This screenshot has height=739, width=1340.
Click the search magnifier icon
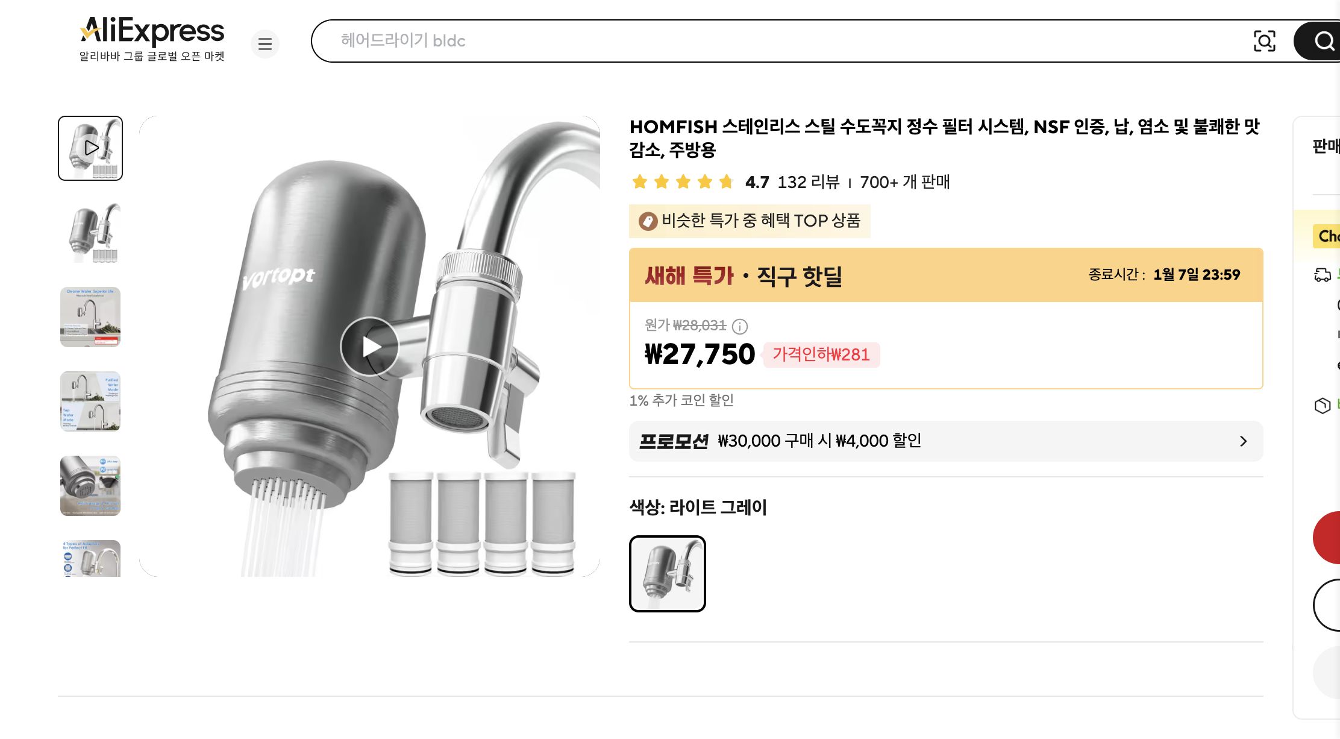[1323, 41]
